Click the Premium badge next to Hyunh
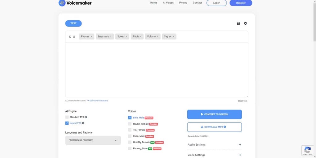Image resolution: width=316 pixels, height=158 pixels. (x=154, y=124)
